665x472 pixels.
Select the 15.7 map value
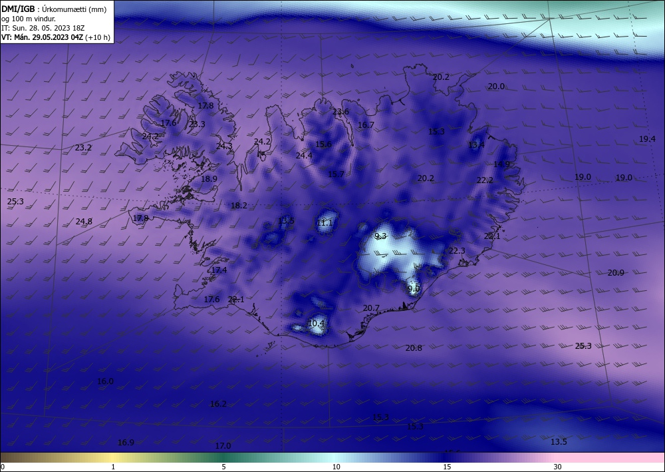point(336,174)
